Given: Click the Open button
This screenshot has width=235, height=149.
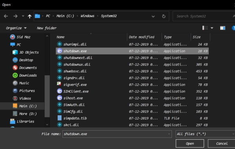Looking at the screenshot, I should pos(190,144).
